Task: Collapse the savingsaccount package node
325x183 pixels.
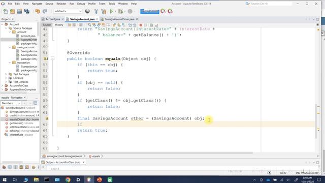Action: tap(10, 47)
